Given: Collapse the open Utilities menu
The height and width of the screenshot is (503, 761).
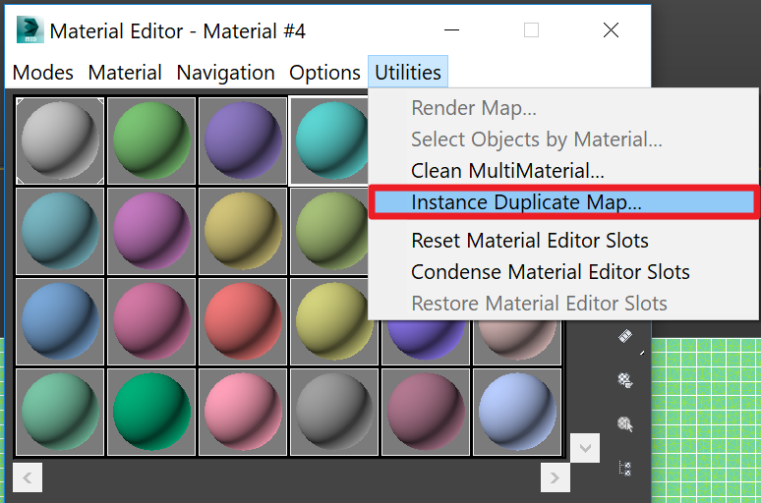Looking at the screenshot, I should click(408, 72).
